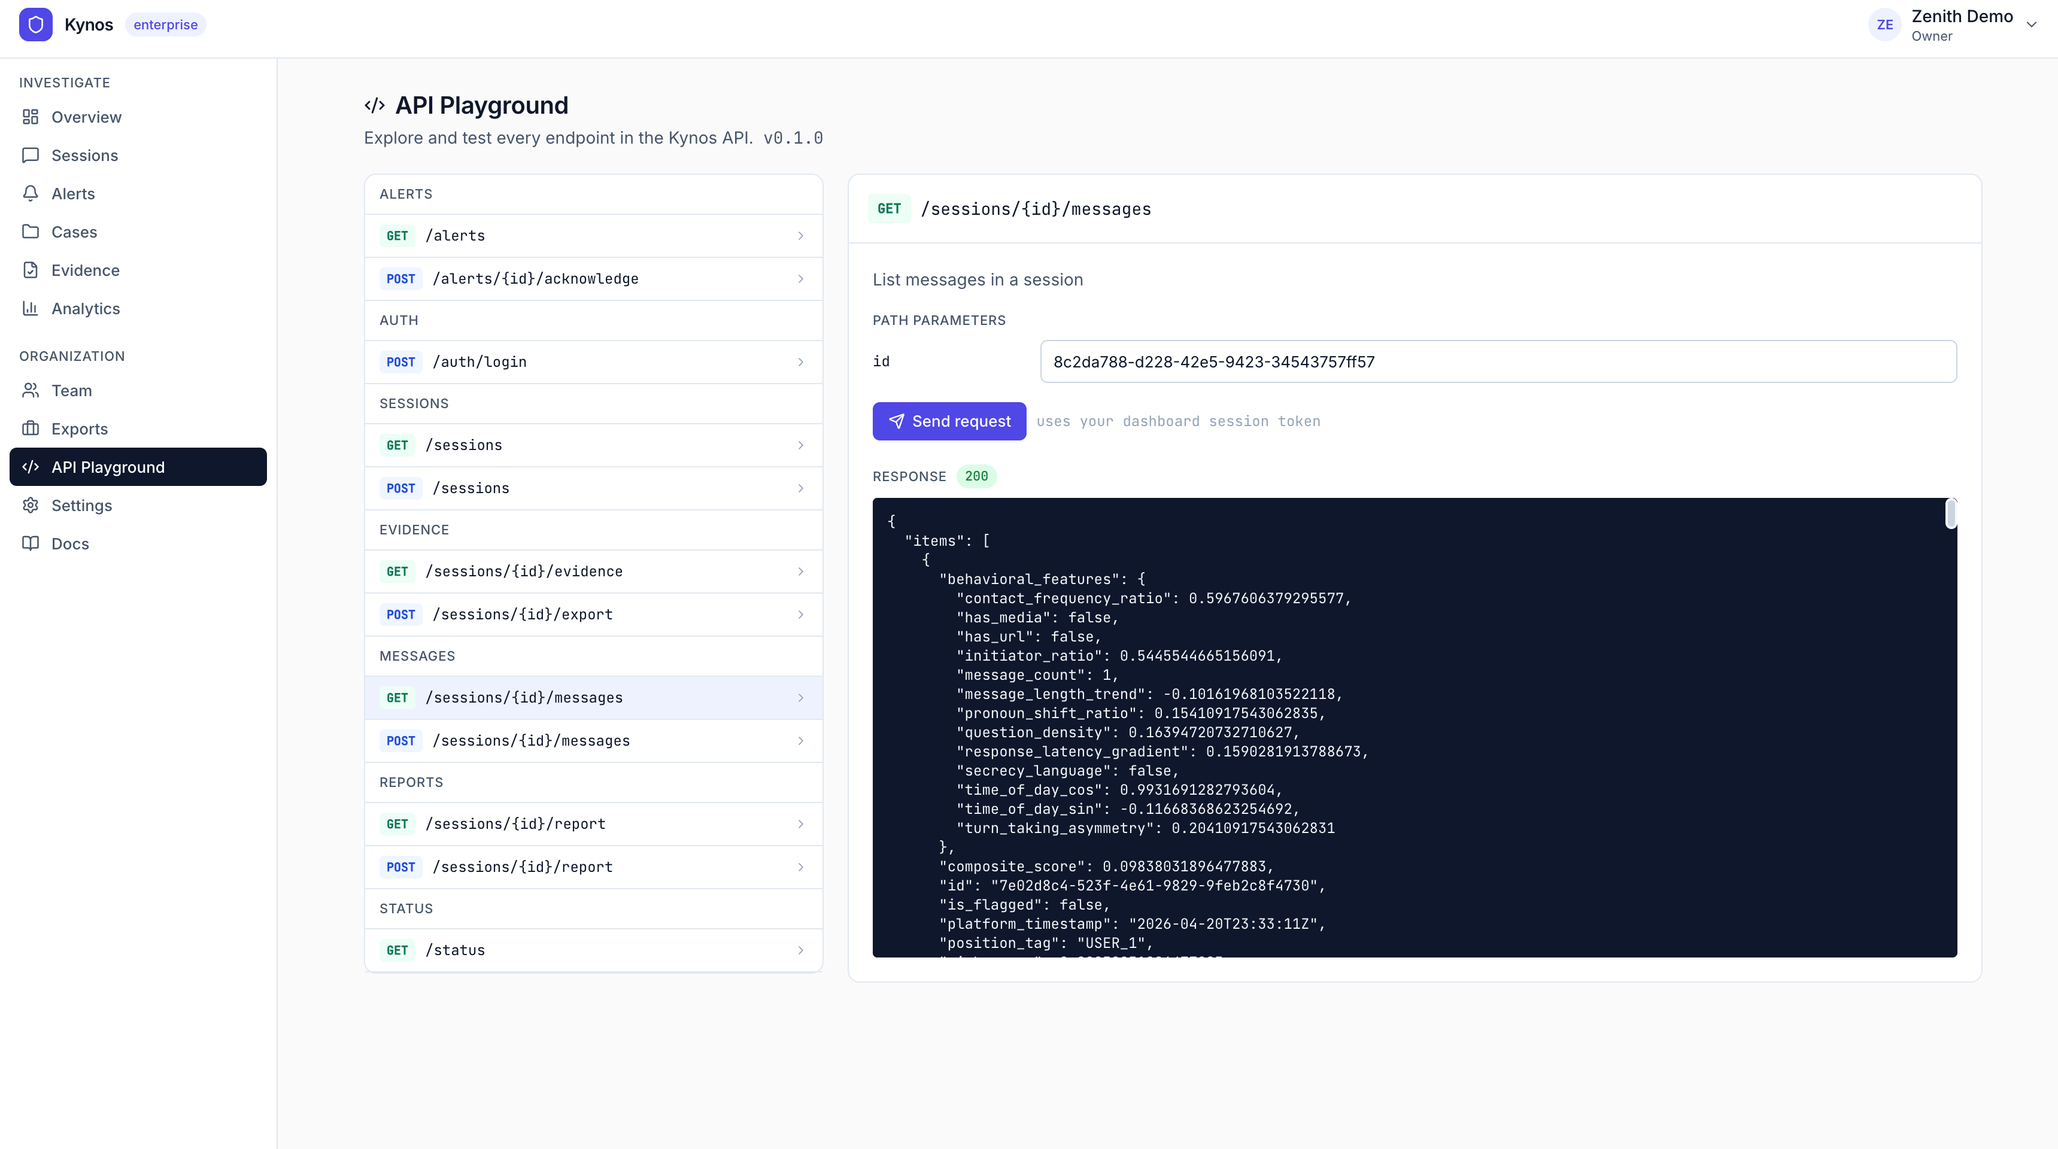2058x1149 pixels.
Task: Select the Overview grid icon
Action: click(31, 117)
